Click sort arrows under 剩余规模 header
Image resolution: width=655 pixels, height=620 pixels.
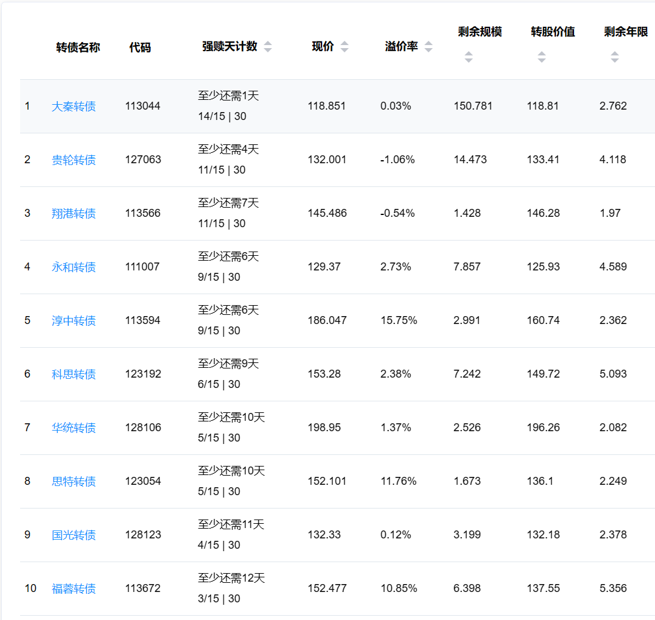(x=468, y=57)
